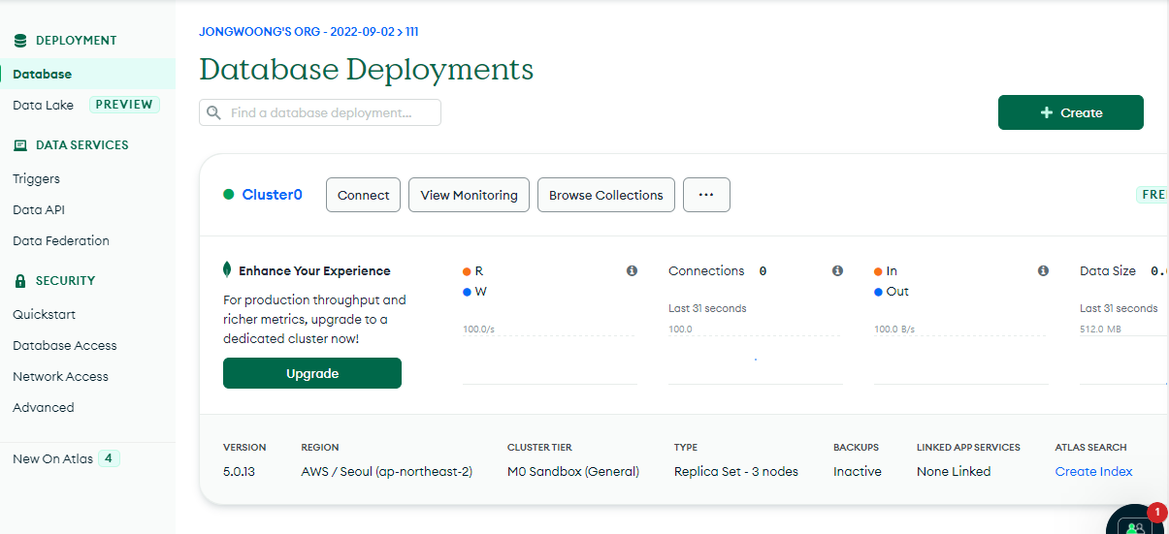Screen dimensions: 1169x534
Task: Click AWS / Seoul (ap-northeast-2) region text
Action: pyautogui.click(x=387, y=471)
